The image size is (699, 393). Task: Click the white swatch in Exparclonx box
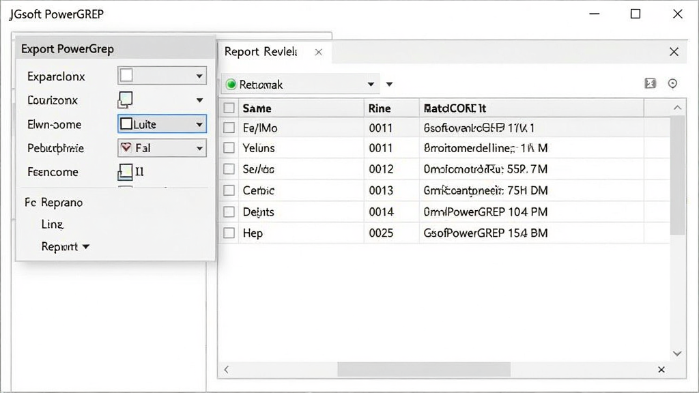coord(126,75)
